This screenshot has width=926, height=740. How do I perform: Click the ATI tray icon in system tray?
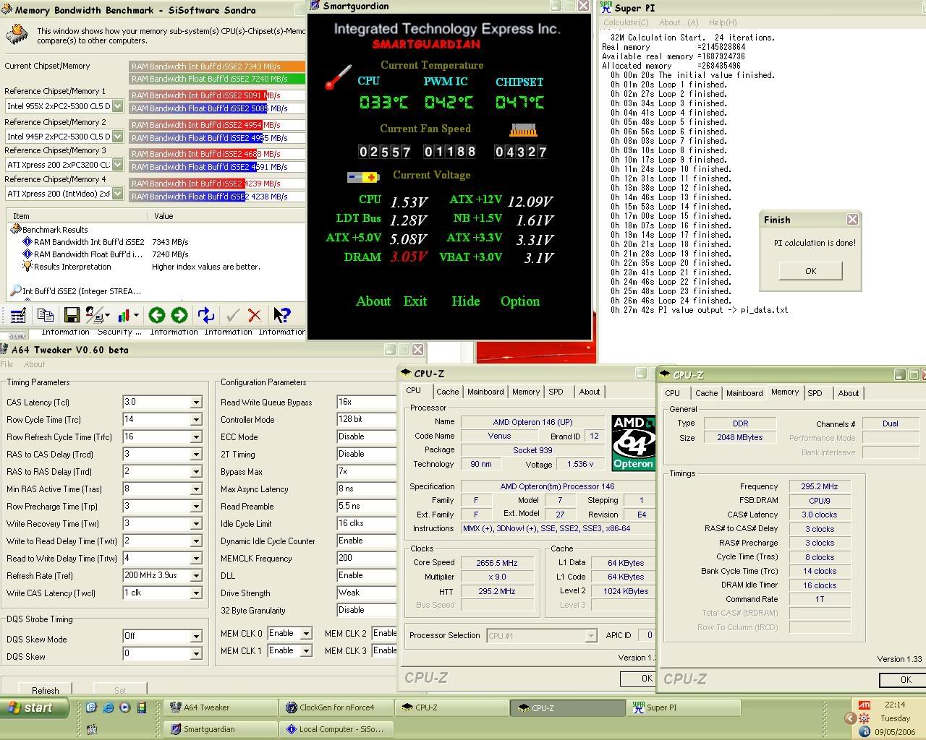click(x=865, y=705)
